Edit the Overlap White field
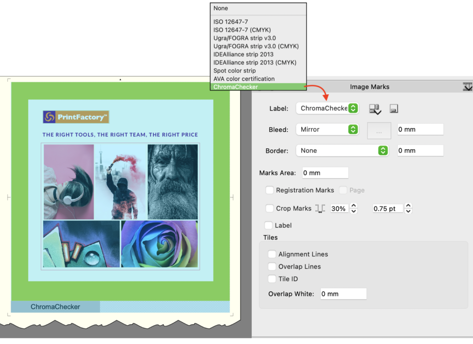 [343, 294]
